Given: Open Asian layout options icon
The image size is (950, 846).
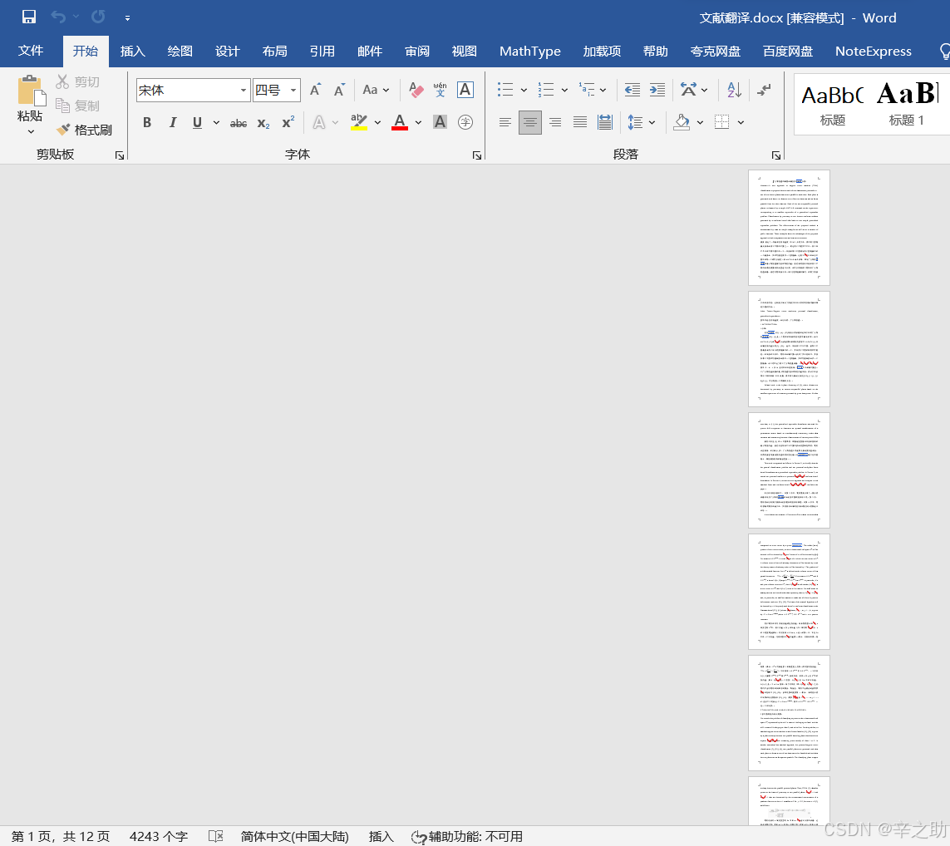Looking at the screenshot, I should (688, 91).
